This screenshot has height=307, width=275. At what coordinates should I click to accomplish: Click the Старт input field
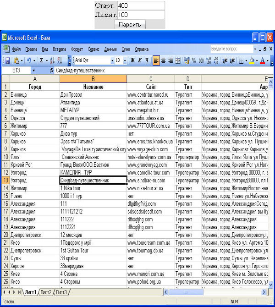(x=140, y=5)
